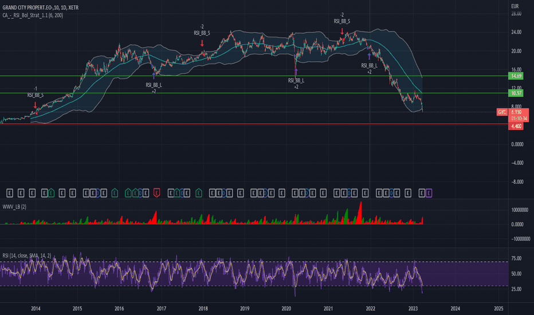Click the red short-signal arrow near 2014
534x315 pixels.
(35, 105)
